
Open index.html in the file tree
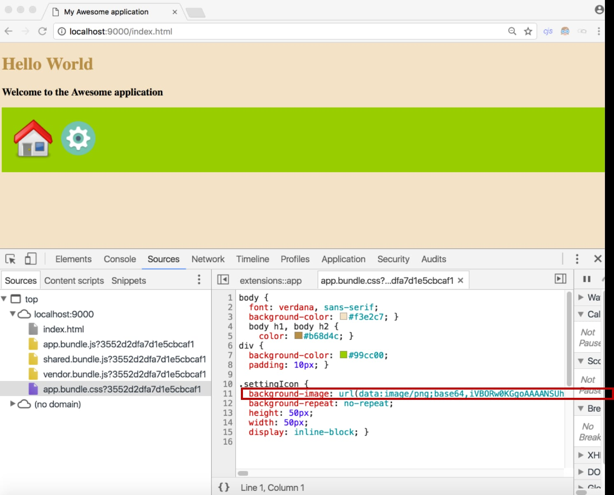[63, 329]
